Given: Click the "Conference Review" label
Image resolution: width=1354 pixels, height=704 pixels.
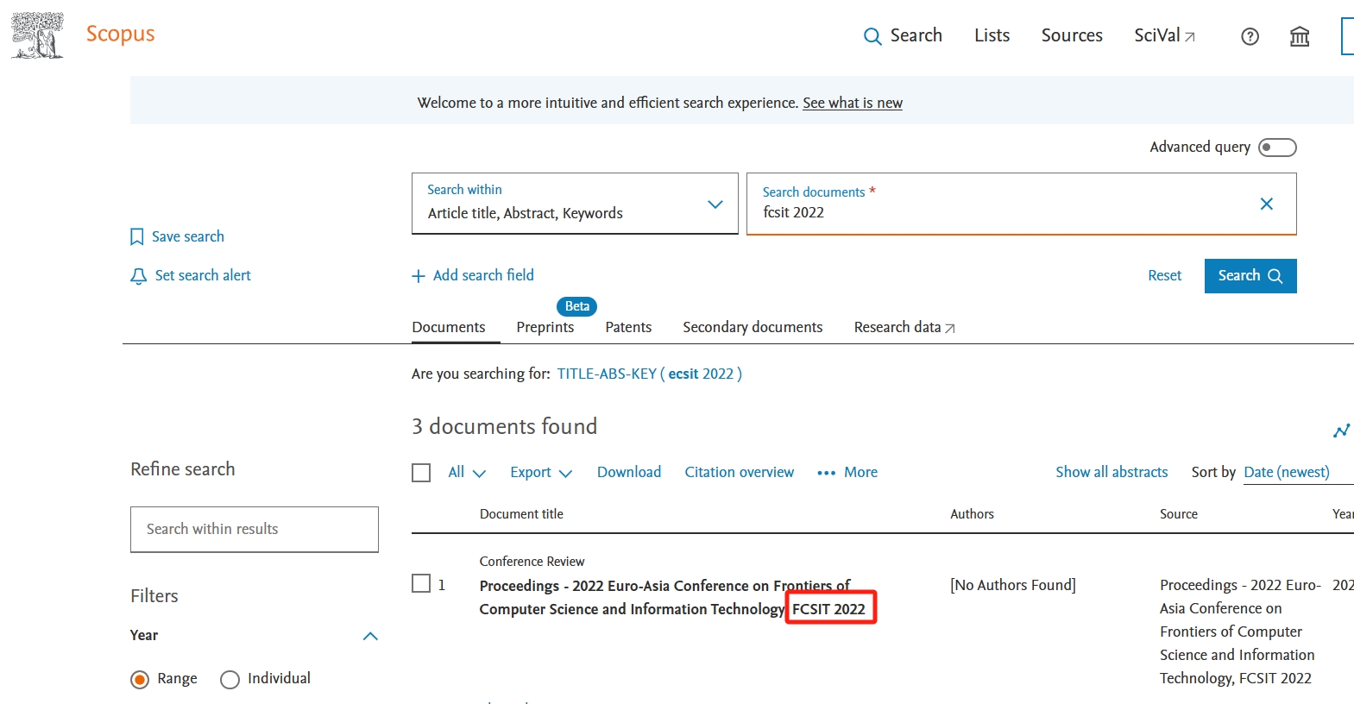Looking at the screenshot, I should [532, 562].
